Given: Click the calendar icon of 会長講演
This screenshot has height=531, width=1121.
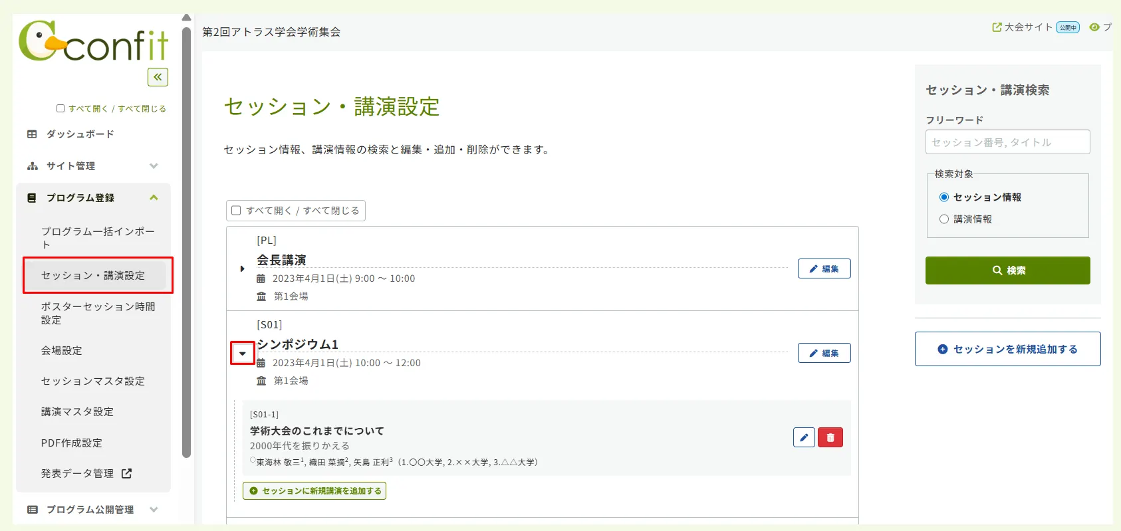Looking at the screenshot, I should click(261, 278).
